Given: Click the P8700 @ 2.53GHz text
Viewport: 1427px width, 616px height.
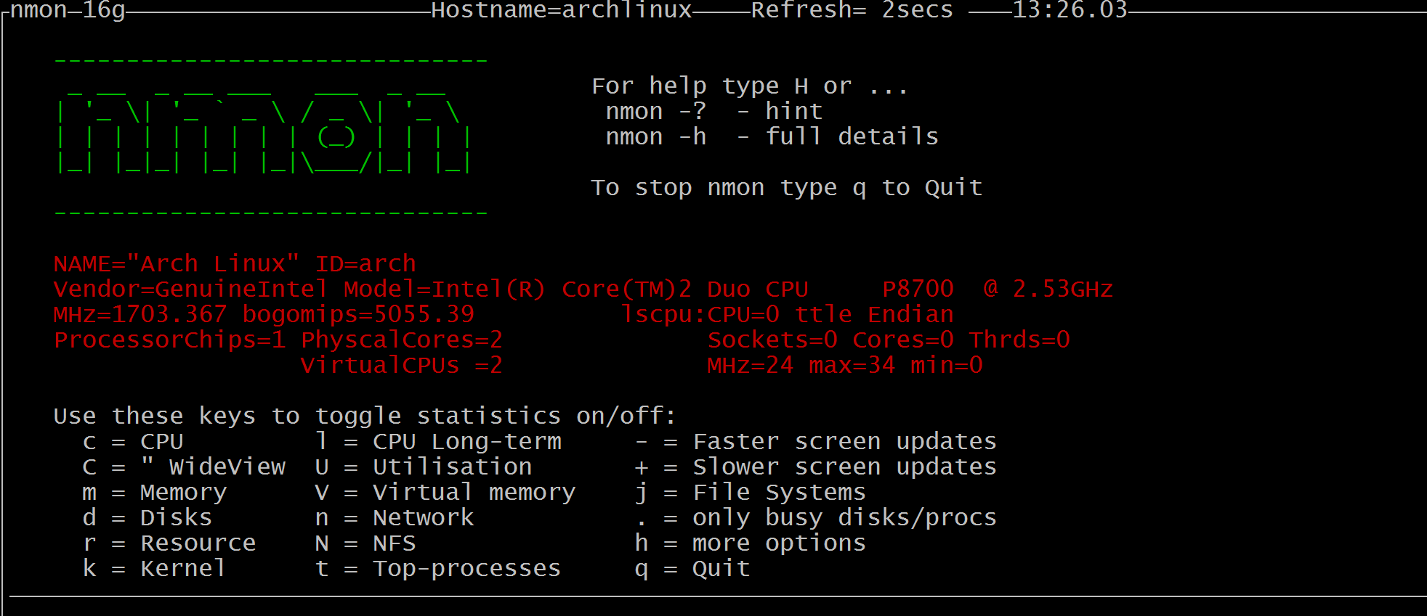Looking at the screenshot, I should point(998,289).
